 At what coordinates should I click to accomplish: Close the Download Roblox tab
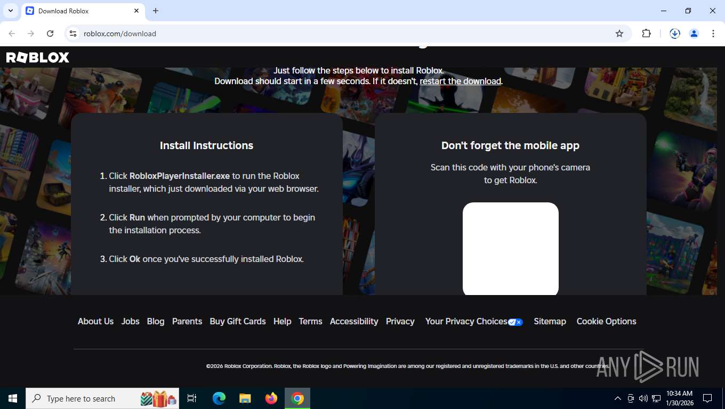(136, 11)
